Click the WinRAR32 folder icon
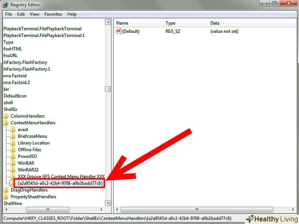The image size is (299, 224). tap(13, 170)
